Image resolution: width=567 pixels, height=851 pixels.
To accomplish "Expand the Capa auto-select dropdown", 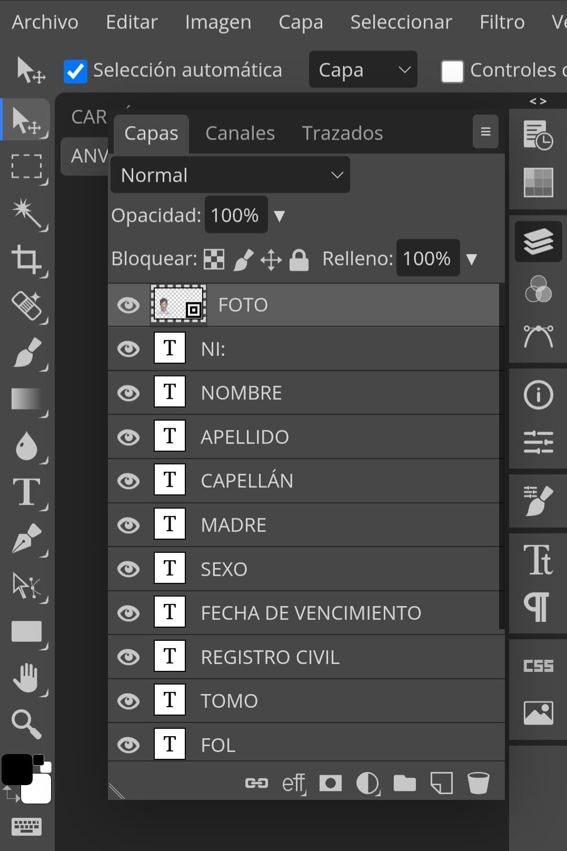I will (x=363, y=70).
